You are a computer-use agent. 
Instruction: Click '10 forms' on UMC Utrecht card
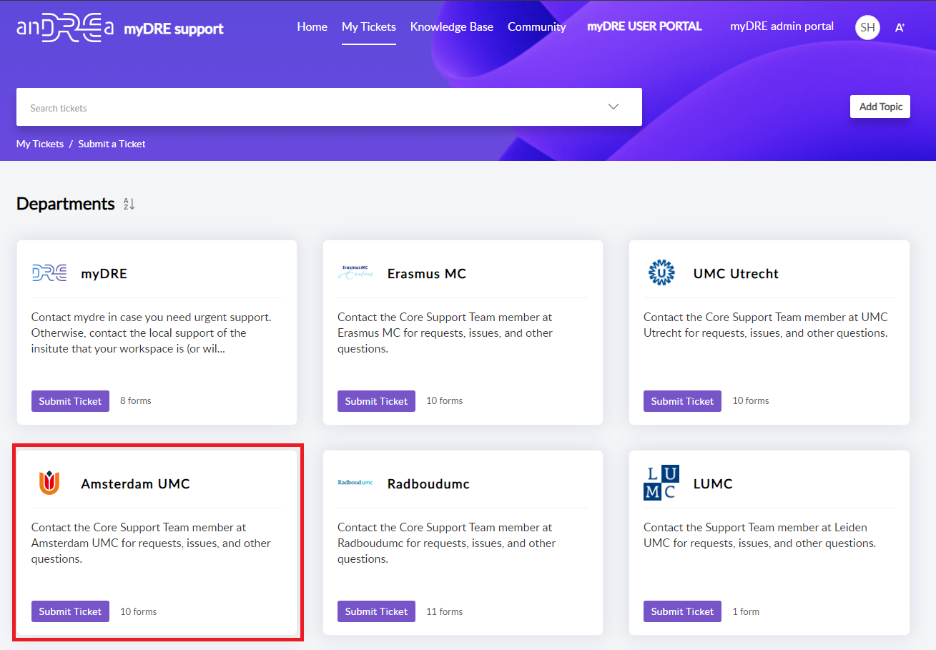[x=751, y=400]
